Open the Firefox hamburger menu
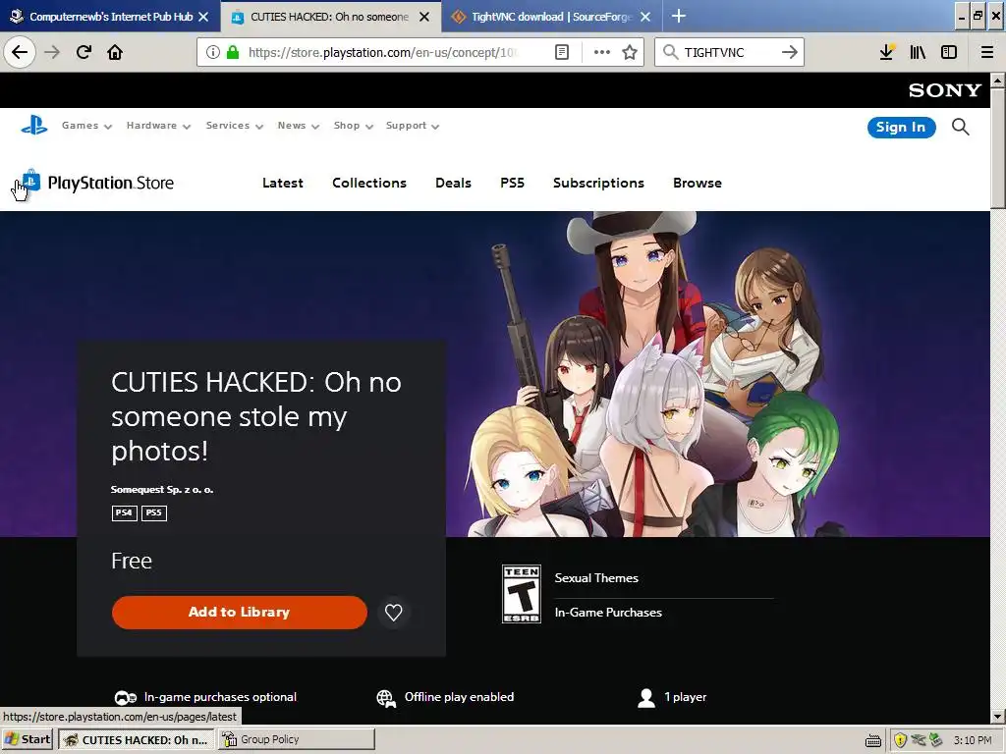This screenshot has height=754, width=1006. 987,52
